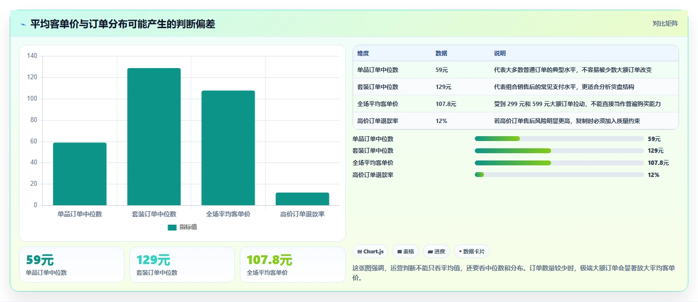Click x-axis label 全场平均客单价
The width and height of the screenshot is (698, 302).
pyautogui.click(x=228, y=214)
